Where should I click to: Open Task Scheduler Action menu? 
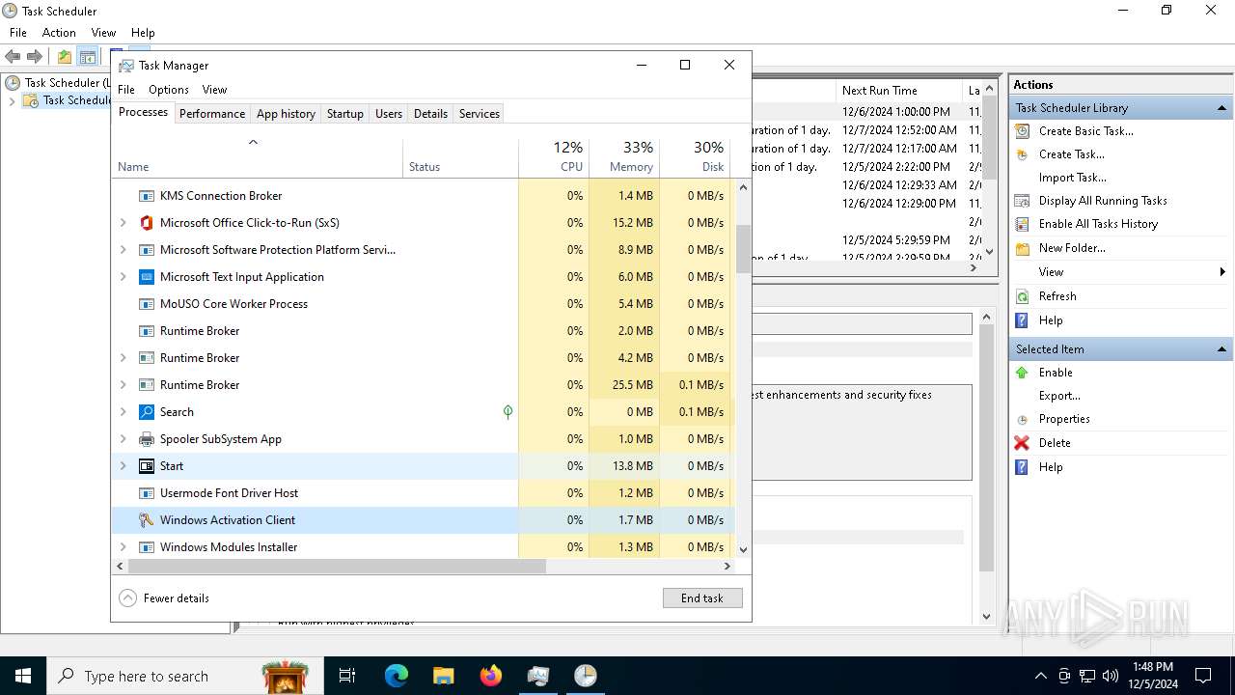(x=59, y=33)
